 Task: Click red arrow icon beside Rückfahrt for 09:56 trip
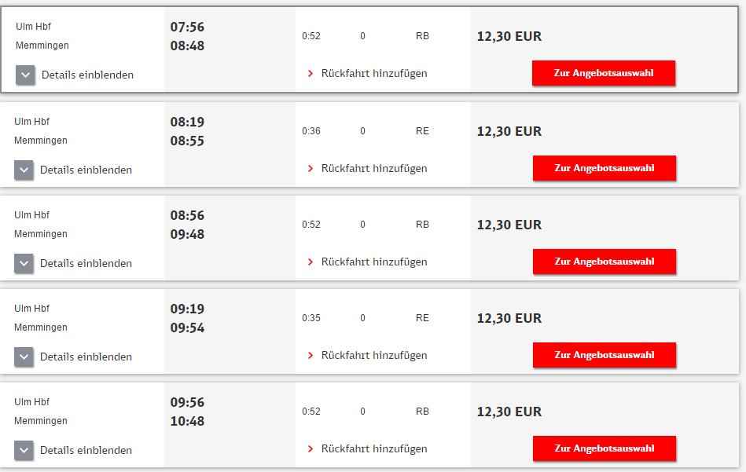click(x=311, y=449)
